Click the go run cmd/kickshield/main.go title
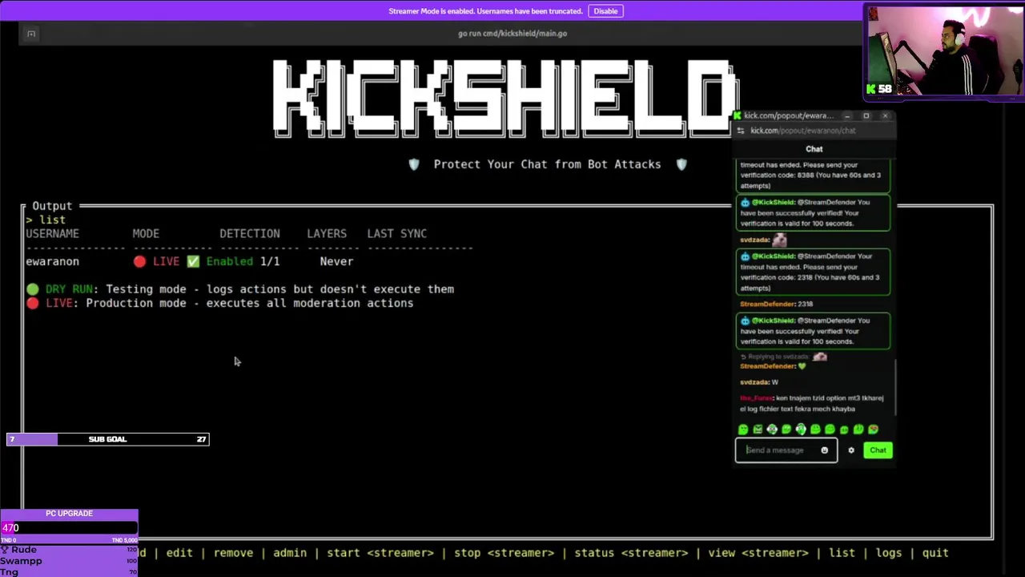The height and width of the screenshot is (577, 1025). coord(512,34)
